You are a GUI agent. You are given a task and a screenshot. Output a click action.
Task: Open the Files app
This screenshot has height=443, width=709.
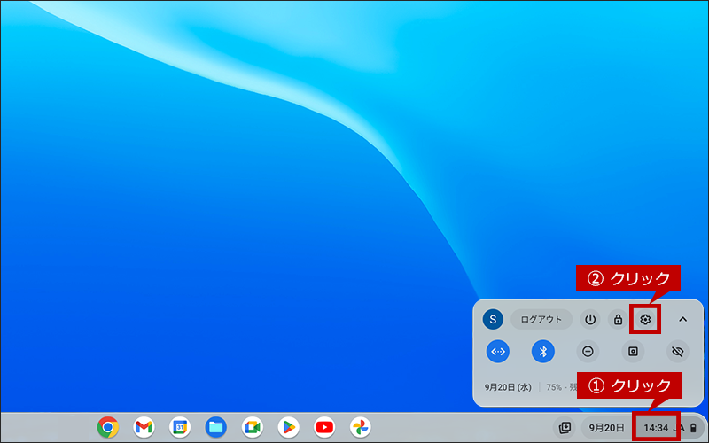(x=216, y=427)
